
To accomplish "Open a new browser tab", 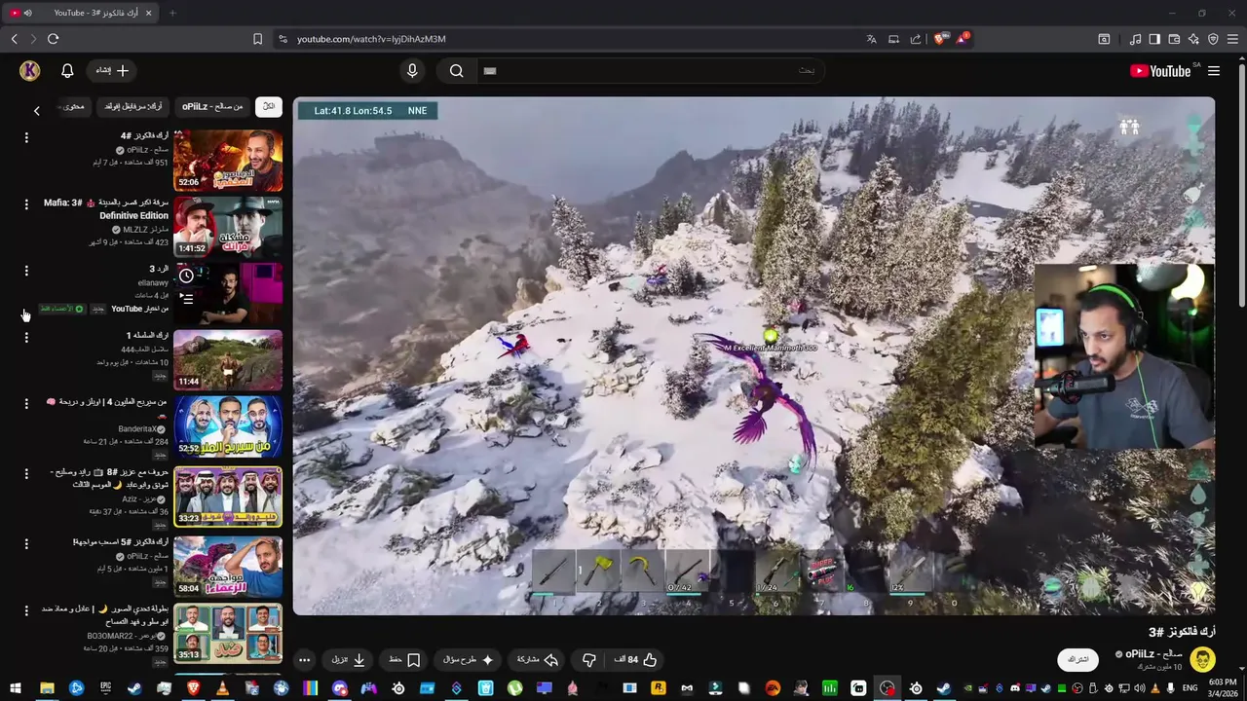I will point(172,13).
